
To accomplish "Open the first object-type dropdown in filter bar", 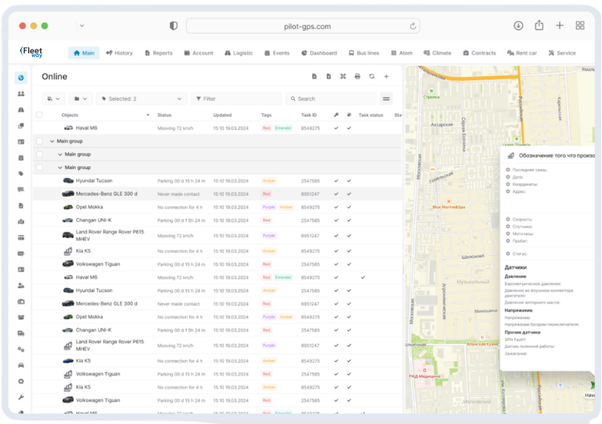I will point(53,99).
